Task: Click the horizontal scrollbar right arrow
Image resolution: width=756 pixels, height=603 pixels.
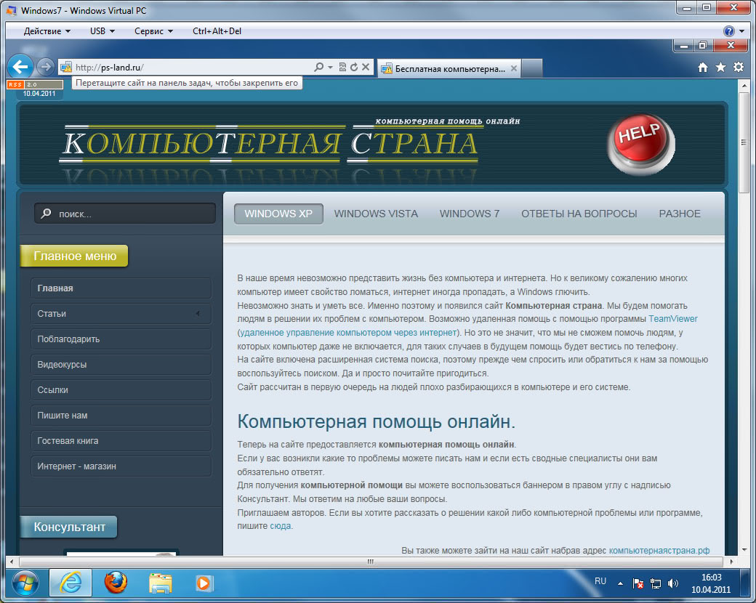Action: (x=731, y=562)
